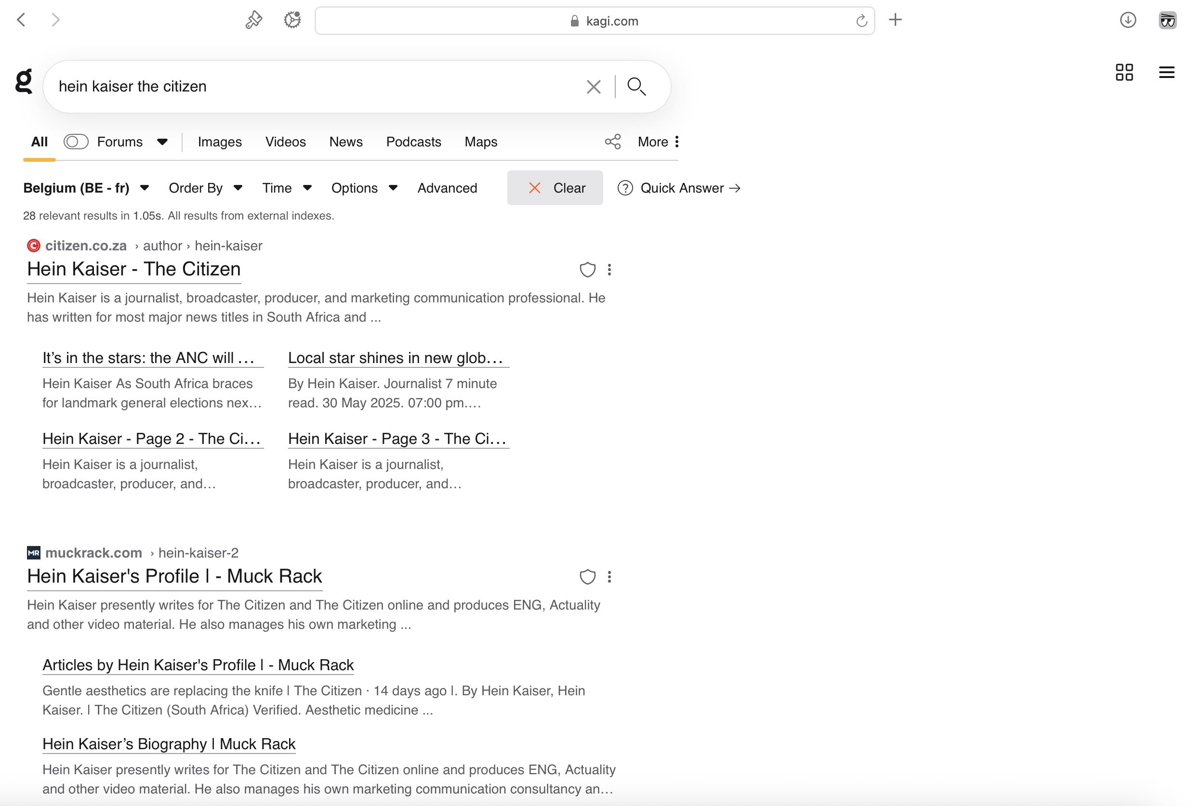
Task: Click shield icon on citizen.co.za result
Action: pos(587,270)
